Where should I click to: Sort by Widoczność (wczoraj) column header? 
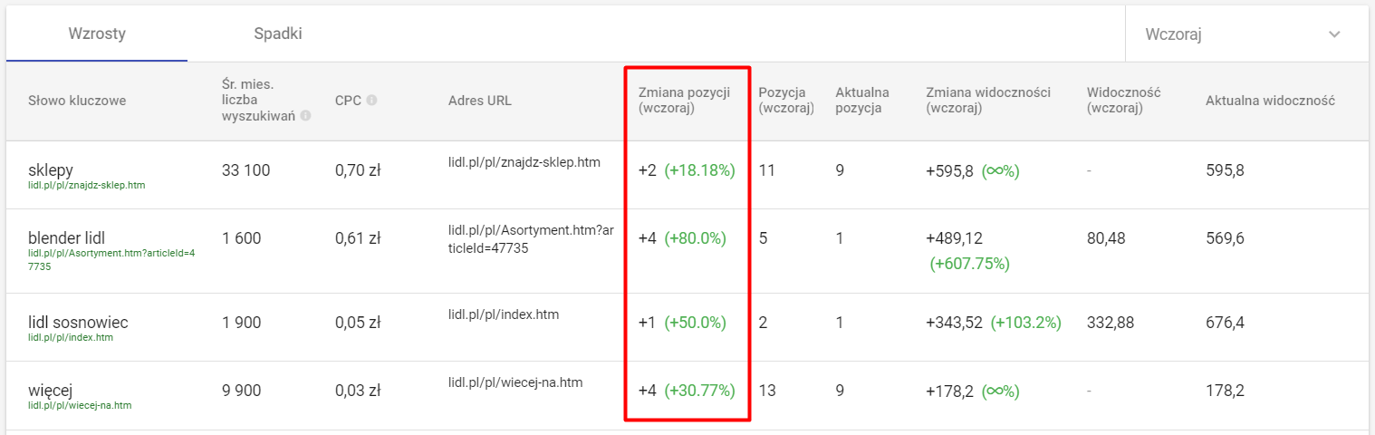(1123, 101)
